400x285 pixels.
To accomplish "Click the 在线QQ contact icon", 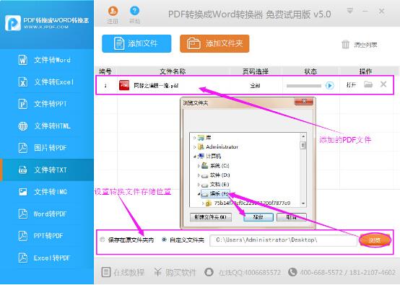I will [x=209, y=272].
